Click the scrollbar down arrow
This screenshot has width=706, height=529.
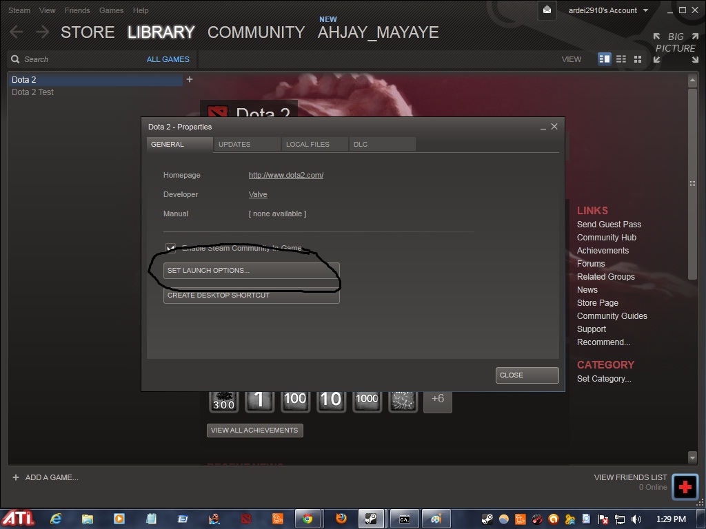tap(692, 458)
